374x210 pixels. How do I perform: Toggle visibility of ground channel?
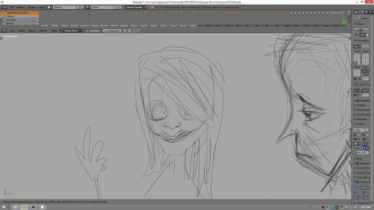click(33, 23)
